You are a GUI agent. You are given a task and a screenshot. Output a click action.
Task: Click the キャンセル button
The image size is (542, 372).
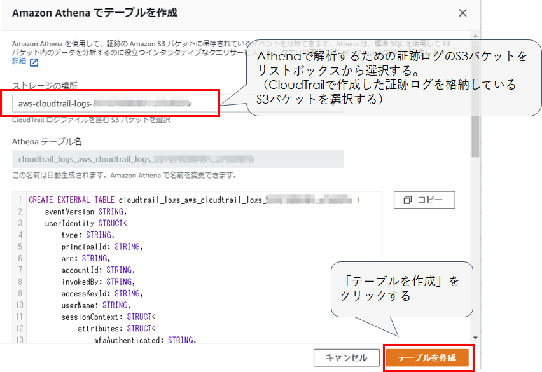(x=345, y=357)
